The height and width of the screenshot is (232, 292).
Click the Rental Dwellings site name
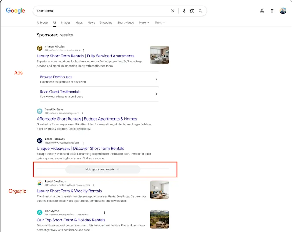55,182
